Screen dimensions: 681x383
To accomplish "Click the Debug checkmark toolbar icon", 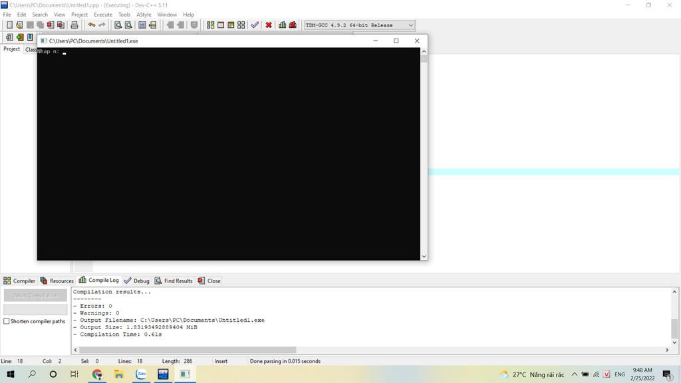I will [x=255, y=25].
